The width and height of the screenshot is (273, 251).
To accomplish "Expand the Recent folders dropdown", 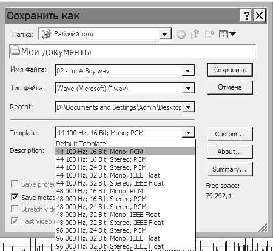I will (x=188, y=107).
